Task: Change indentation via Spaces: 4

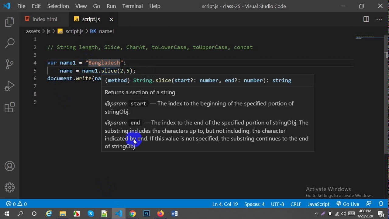Action: tap(254, 204)
